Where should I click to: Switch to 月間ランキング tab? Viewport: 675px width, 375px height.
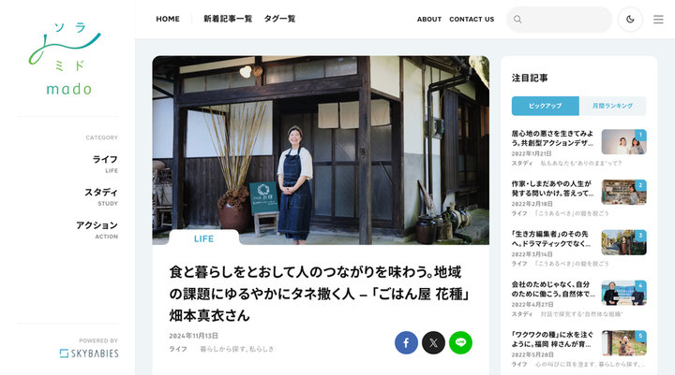pyautogui.click(x=612, y=106)
